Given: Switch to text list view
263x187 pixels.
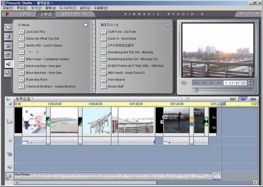Looking at the screenshot, I should pos(253,99).
